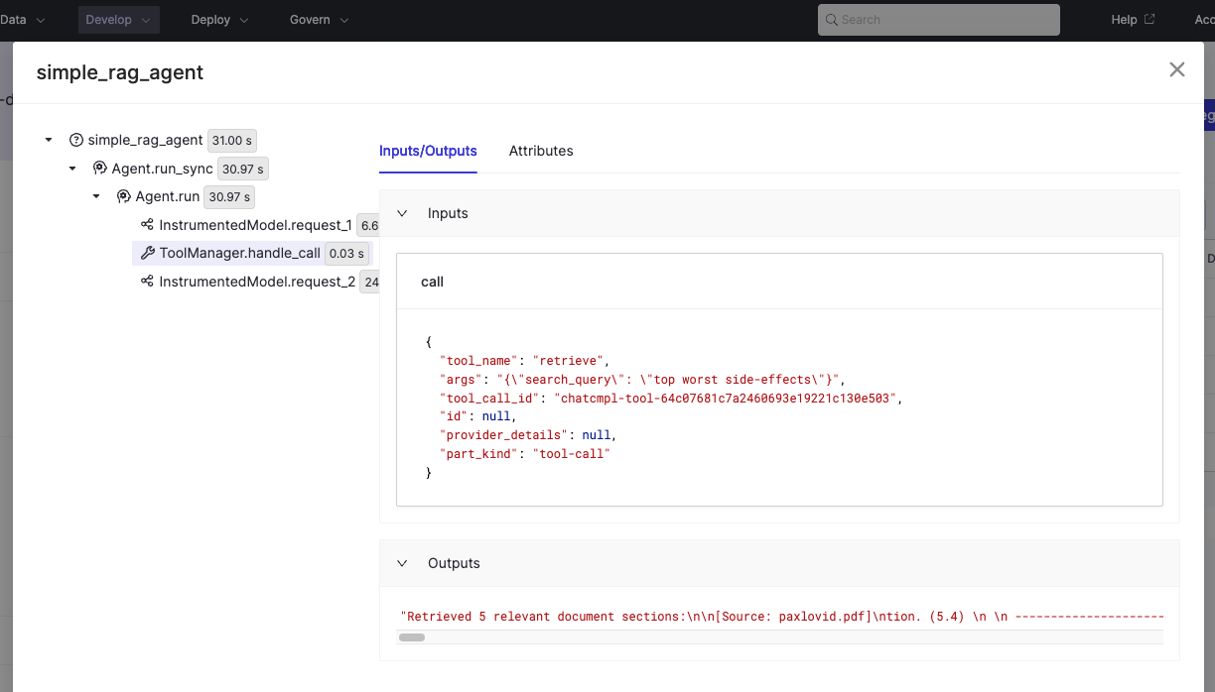1215x692 pixels.
Task: Collapse the Agent.run tree node
Action: [x=96, y=197]
